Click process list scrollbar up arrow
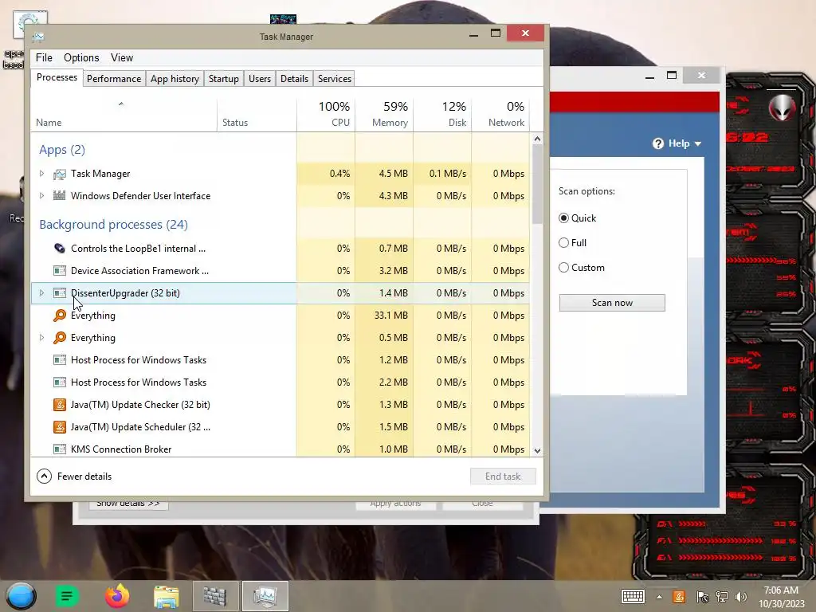 point(538,139)
